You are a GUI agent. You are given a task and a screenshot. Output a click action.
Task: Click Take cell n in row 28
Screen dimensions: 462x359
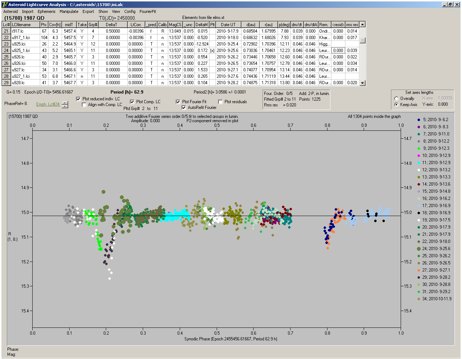82,76
